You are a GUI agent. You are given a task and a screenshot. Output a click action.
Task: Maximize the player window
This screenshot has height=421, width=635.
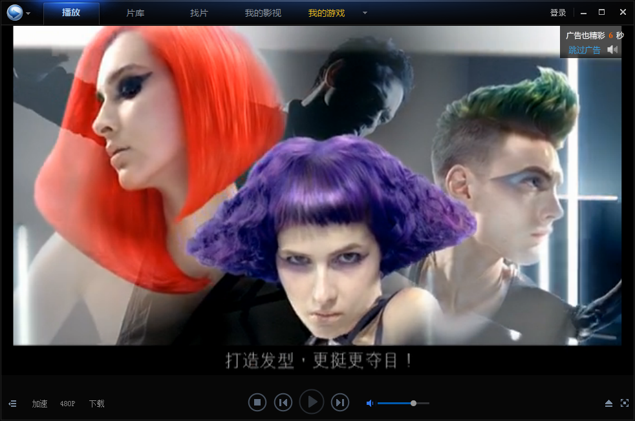602,12
